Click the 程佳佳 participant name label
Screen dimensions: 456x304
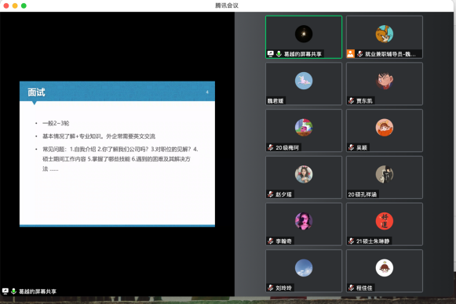[364, 288]
